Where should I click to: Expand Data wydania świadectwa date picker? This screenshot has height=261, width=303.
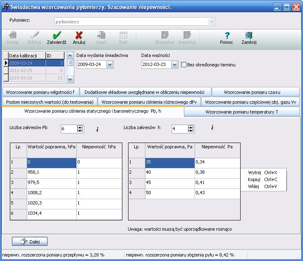110,65
